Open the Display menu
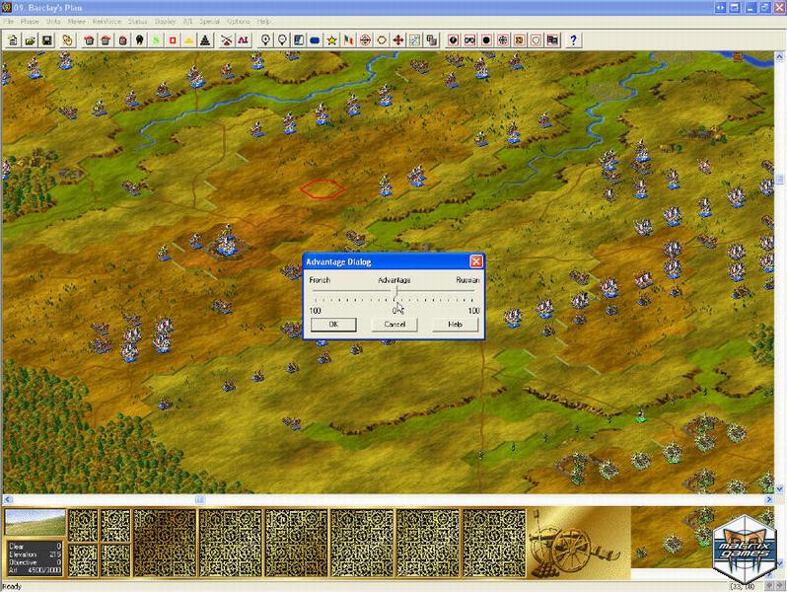The image size is (787, 592). (165, 22)
